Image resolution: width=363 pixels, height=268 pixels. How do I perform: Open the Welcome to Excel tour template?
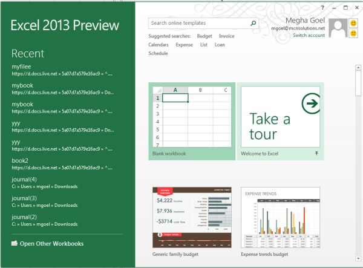click(280, 121)
